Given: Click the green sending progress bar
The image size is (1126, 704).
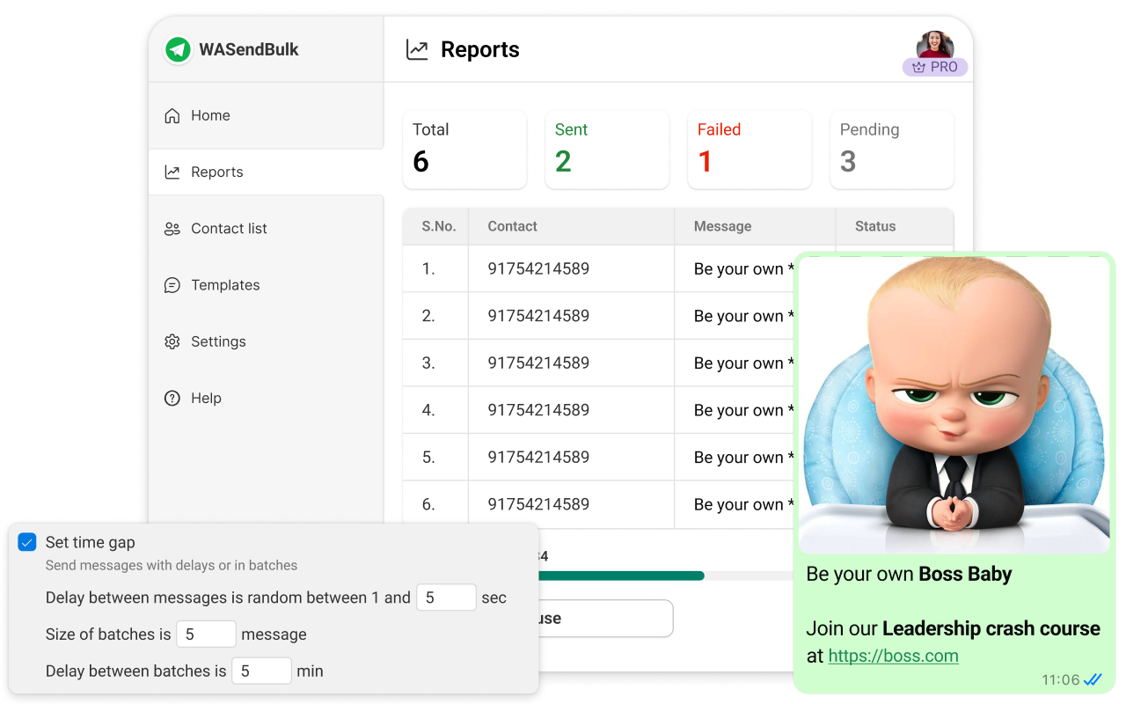Looking at the screenshot, I should tap(621, 576).
